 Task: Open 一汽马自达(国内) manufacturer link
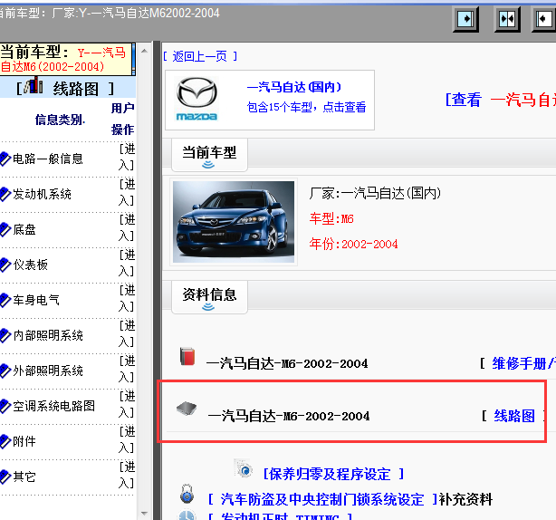[293, 87]
